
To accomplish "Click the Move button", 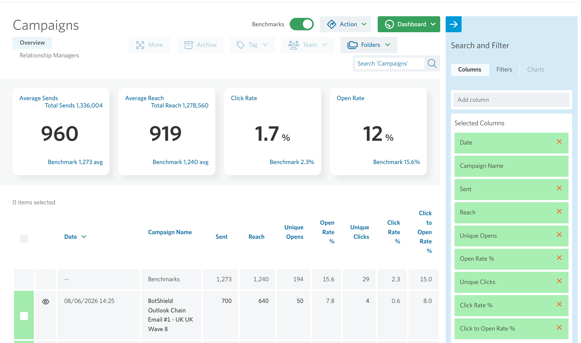I will (x=149, y=45).
